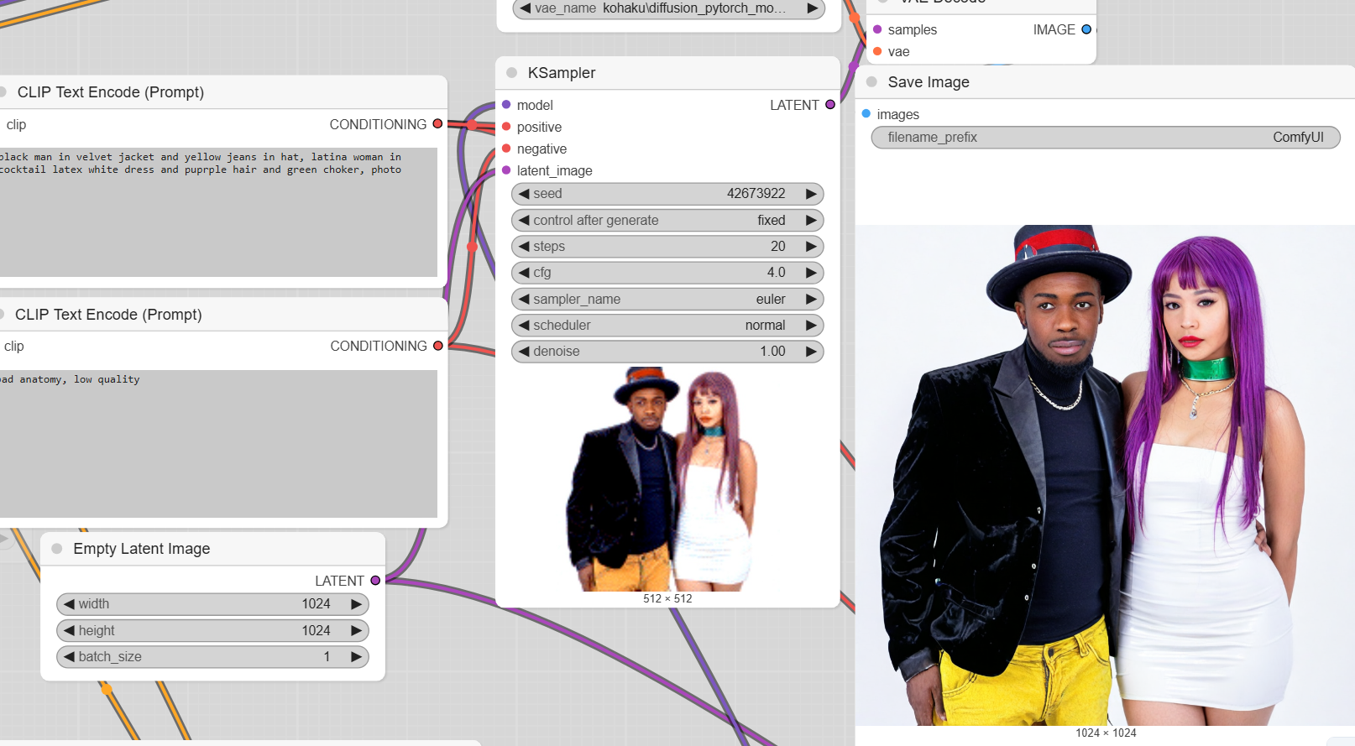Select next vae_name with right arrow
The width and height of the screenshot is (1355, 746).
pos(813,8)
